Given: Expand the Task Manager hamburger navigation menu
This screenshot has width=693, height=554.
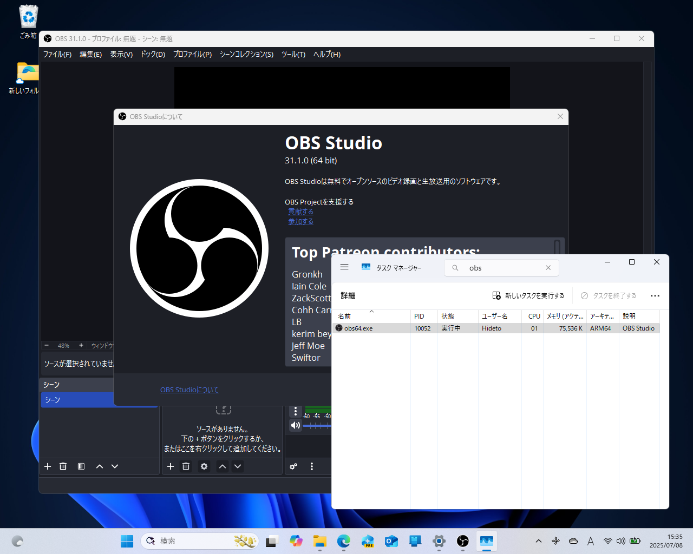Looking at the screenshot, I should (344, 267).
